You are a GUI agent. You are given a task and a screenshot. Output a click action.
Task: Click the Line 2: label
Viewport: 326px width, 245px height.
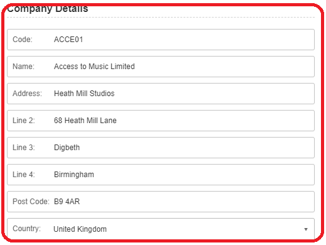click(x=24, y=121)
